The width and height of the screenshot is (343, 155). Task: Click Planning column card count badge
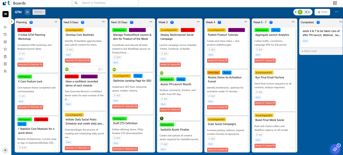click(31, 22)
